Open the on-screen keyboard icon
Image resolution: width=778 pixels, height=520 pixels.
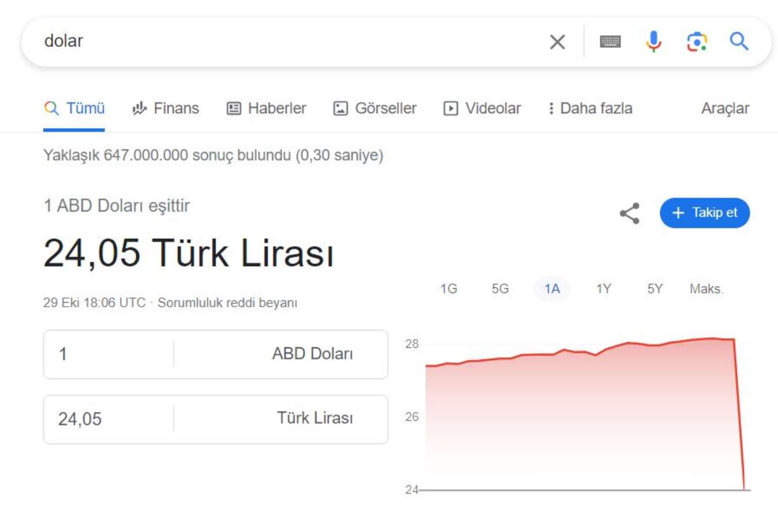tap(611, 41)
